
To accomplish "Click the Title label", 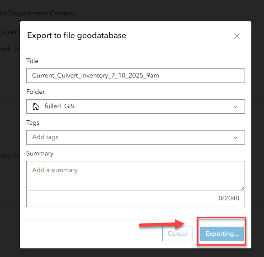I will click(33, 61).
